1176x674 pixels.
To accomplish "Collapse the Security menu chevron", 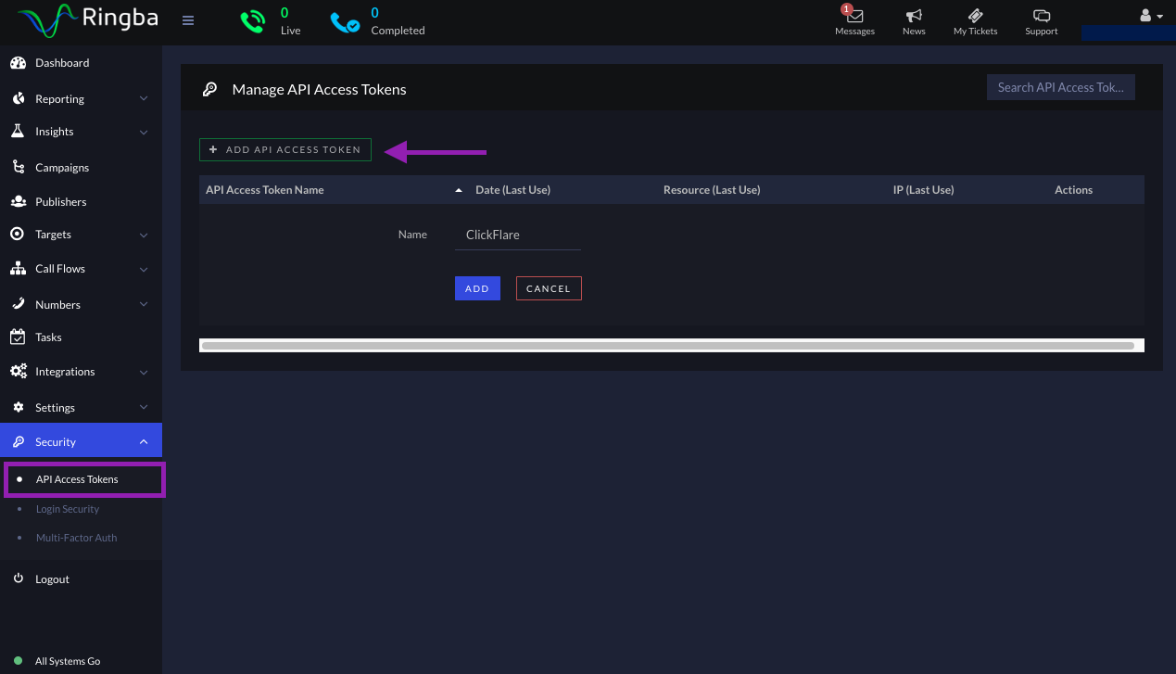I will (144, 442).
